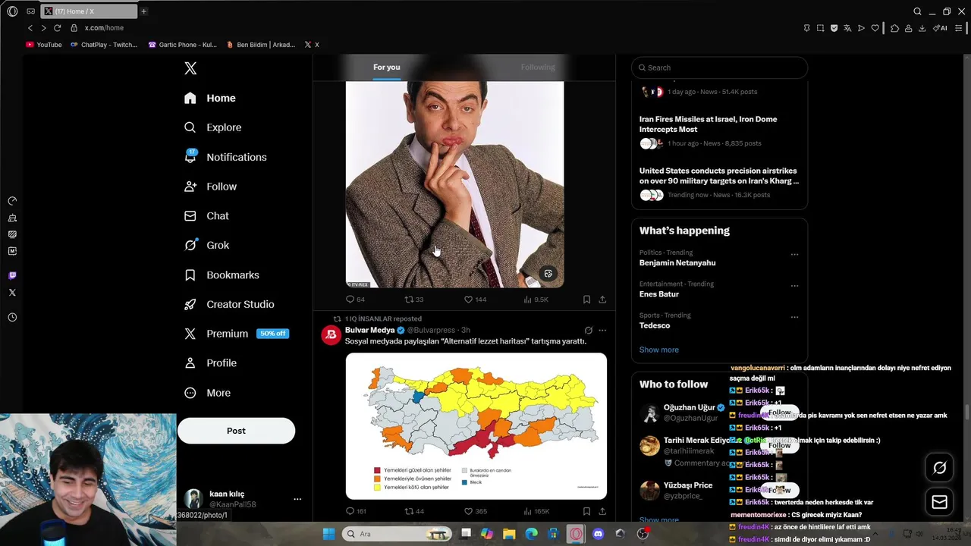
Task: Open the browser downloads icon
Action: pyautogui.click(x=922, y=28)
